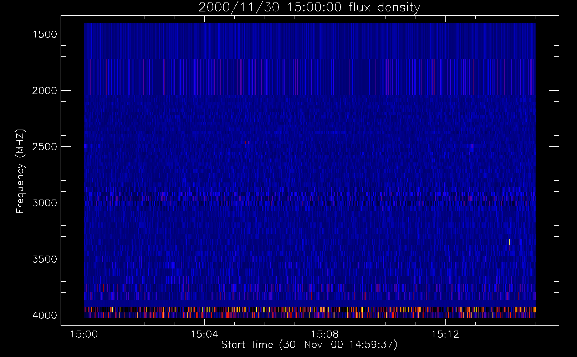Click the 'Start Time (30-Nov-00 14:59:37)' label
This screenshot has height=357, width=577.
309,345
